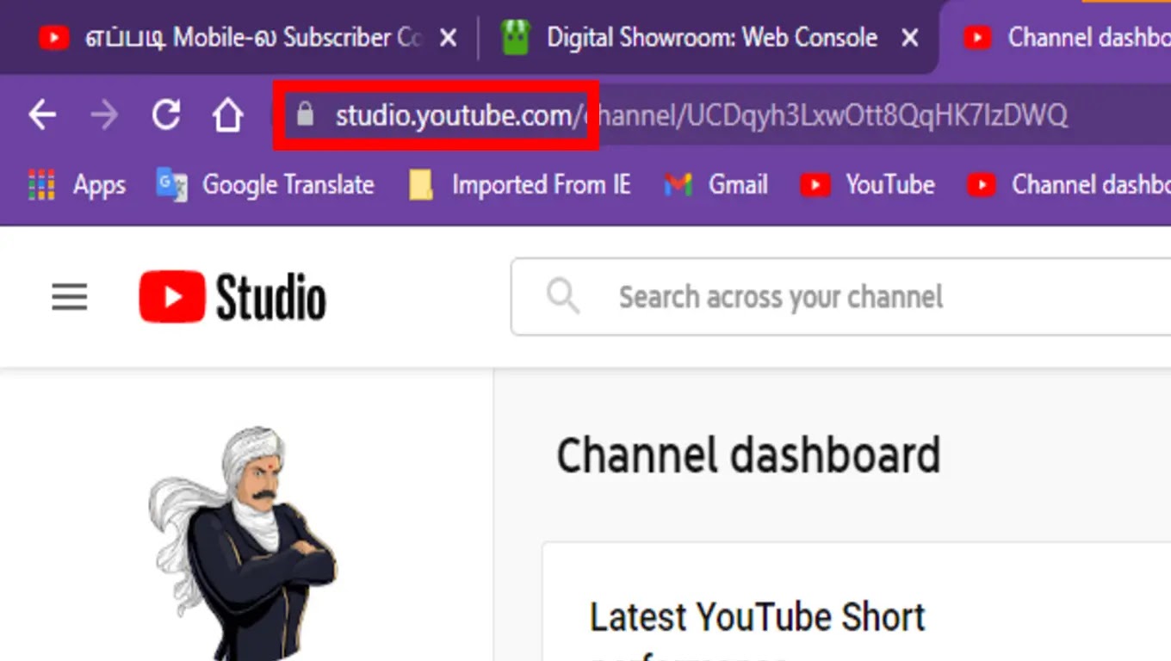The image size is (1171, 661).
Task: Switch to Digital Showroom: Web Console tab
Action: coord(689,38)
